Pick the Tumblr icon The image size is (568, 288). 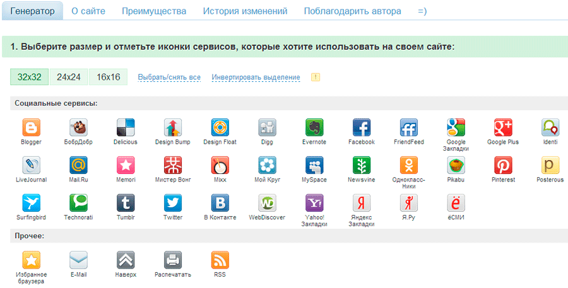(x=126, y=203)
